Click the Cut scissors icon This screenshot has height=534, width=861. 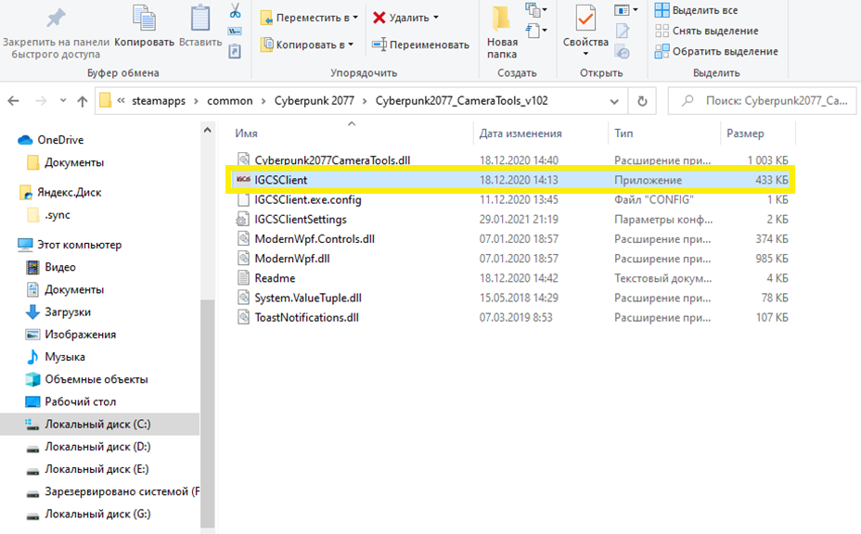235,12
